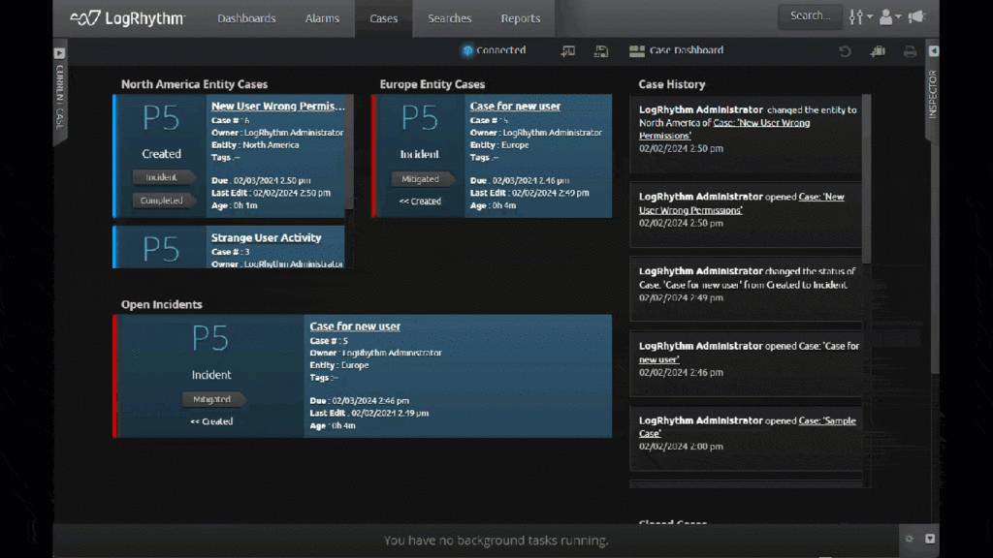993x558 pixels.
Task: Toggle the Incident status on New User Wrong Permissions
Action: [163, 177]
